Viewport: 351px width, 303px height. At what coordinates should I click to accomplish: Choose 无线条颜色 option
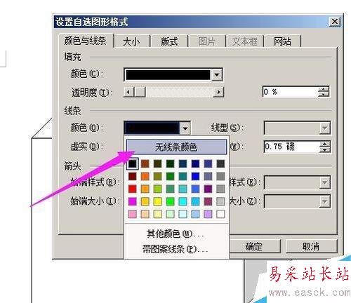176,147
